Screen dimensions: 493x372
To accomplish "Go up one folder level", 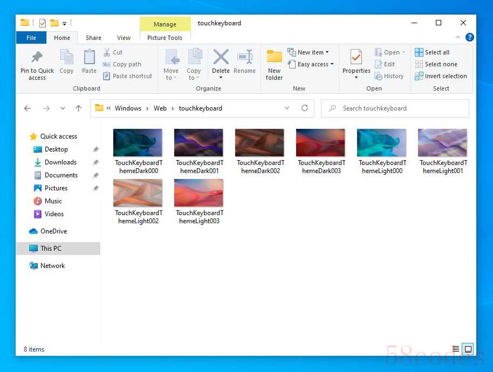I will 78,108.
